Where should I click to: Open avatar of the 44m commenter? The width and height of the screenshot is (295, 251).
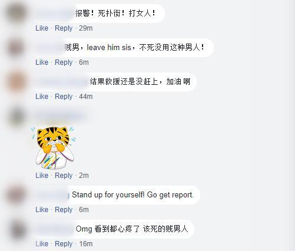(16, 82)
